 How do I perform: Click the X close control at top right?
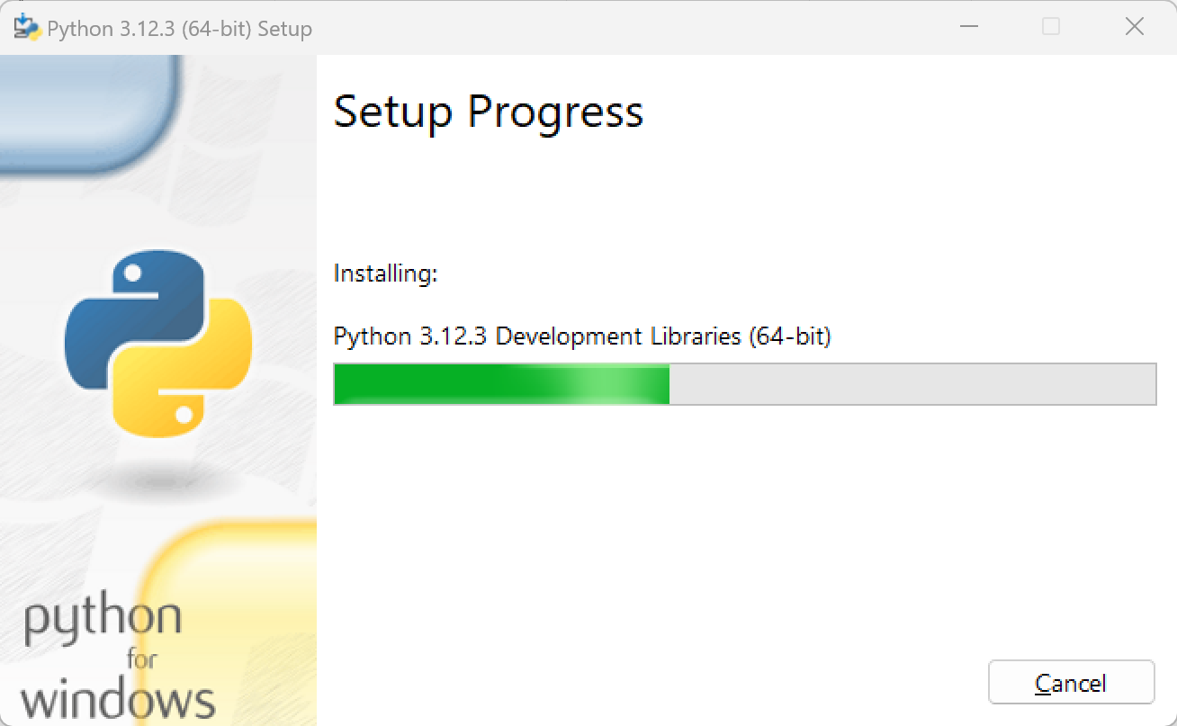pyautogui.click(x=1134, y=27)
